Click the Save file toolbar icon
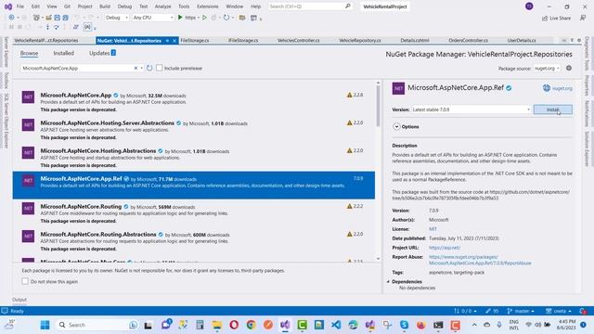The width and height of the screenshot is (594, 334). pyautogui.click(x=58, y=18)
